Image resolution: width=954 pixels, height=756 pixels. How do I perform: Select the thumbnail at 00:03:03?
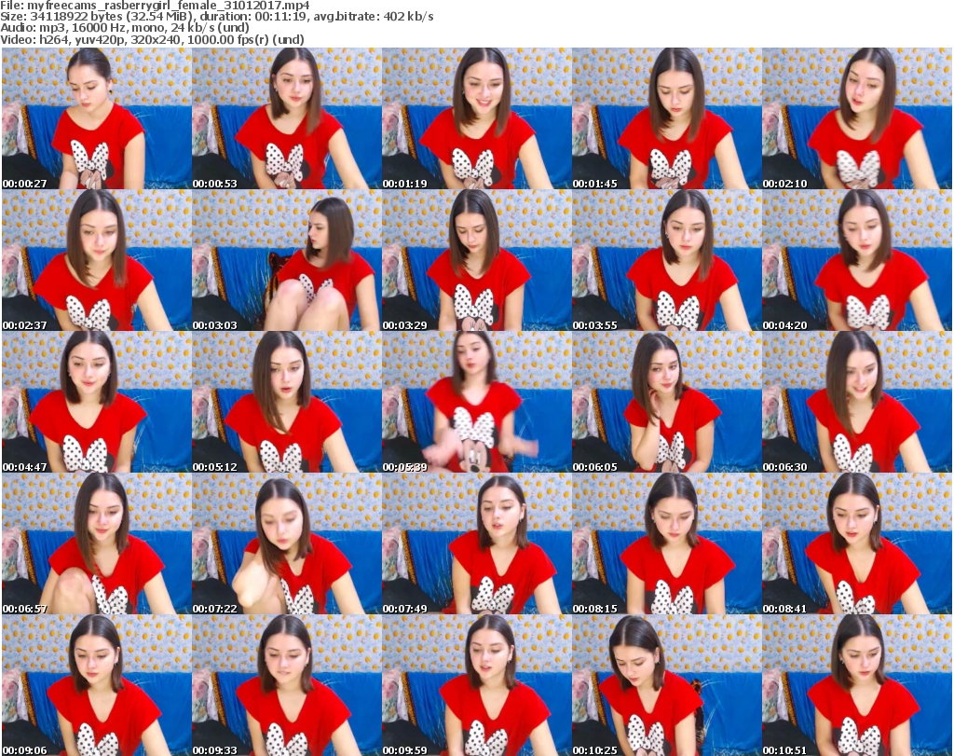click(x=286, y=260)
